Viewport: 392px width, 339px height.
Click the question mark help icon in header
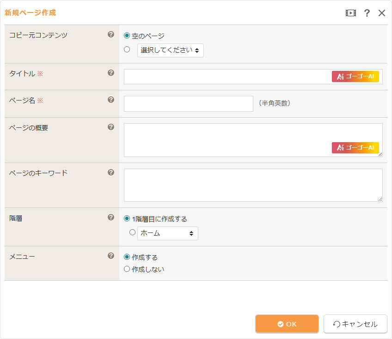[x=367, y=13]
